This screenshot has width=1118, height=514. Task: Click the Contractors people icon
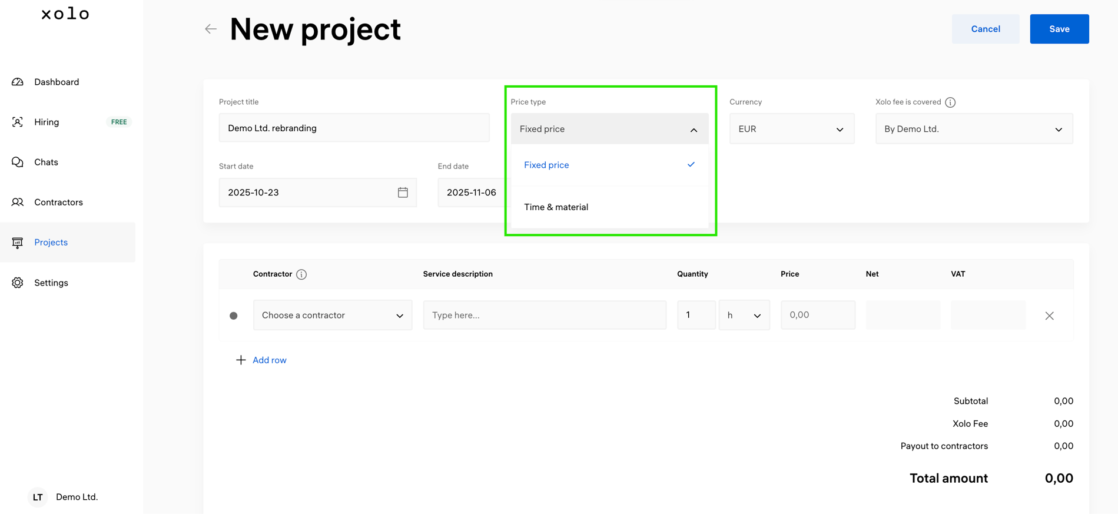click(18, 202)
